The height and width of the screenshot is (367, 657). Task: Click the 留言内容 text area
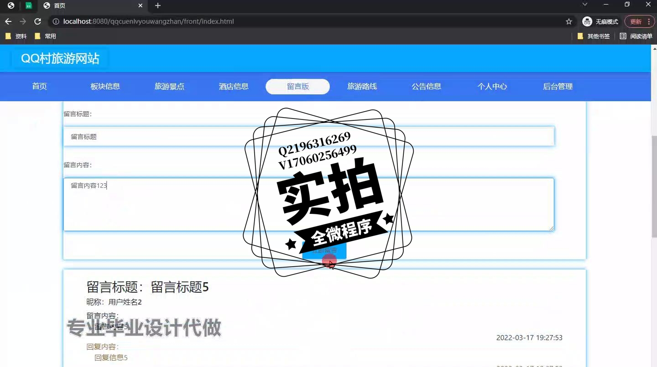309,204
